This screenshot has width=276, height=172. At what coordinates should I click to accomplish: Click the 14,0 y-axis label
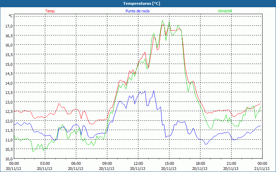click(9, 83)
